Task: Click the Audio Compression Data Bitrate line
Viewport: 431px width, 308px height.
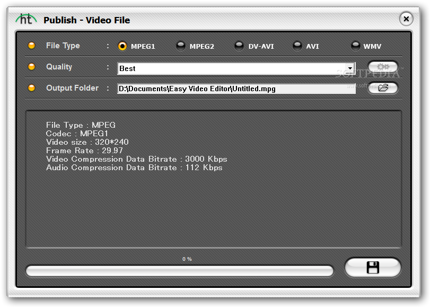Action: [x=134, y=168]
